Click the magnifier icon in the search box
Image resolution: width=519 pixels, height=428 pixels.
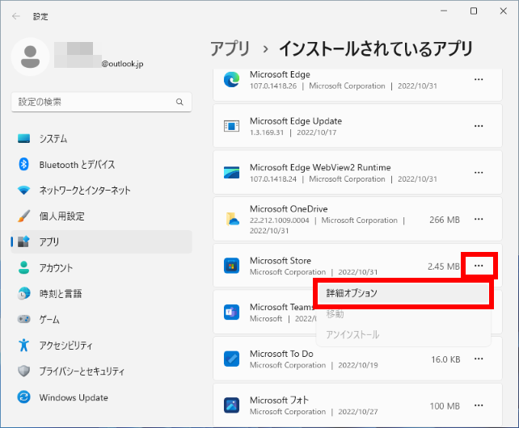(x=179, y=102)
